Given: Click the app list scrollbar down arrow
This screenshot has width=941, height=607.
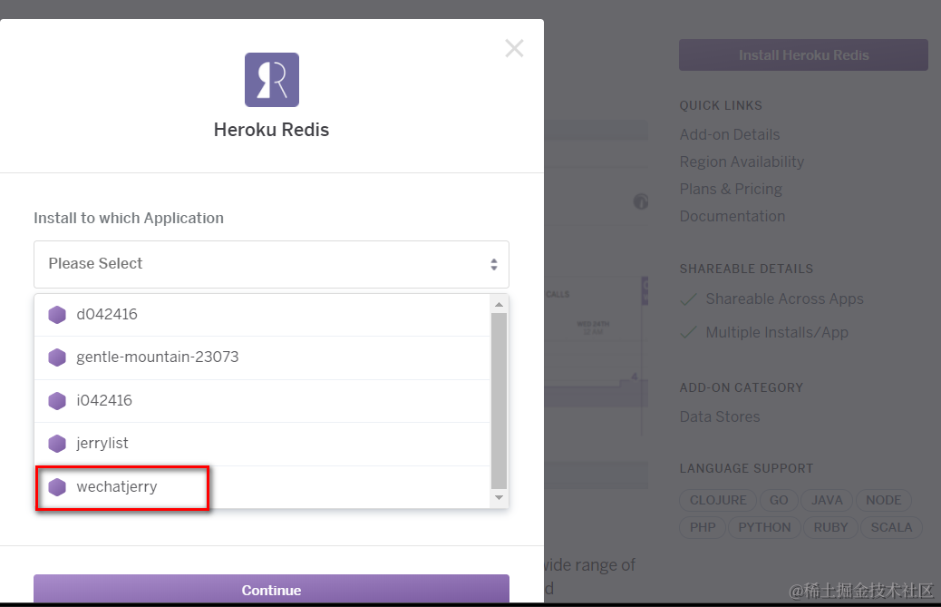Looking at the screenshot, I should pyautogui.click(x=499, y=498).
